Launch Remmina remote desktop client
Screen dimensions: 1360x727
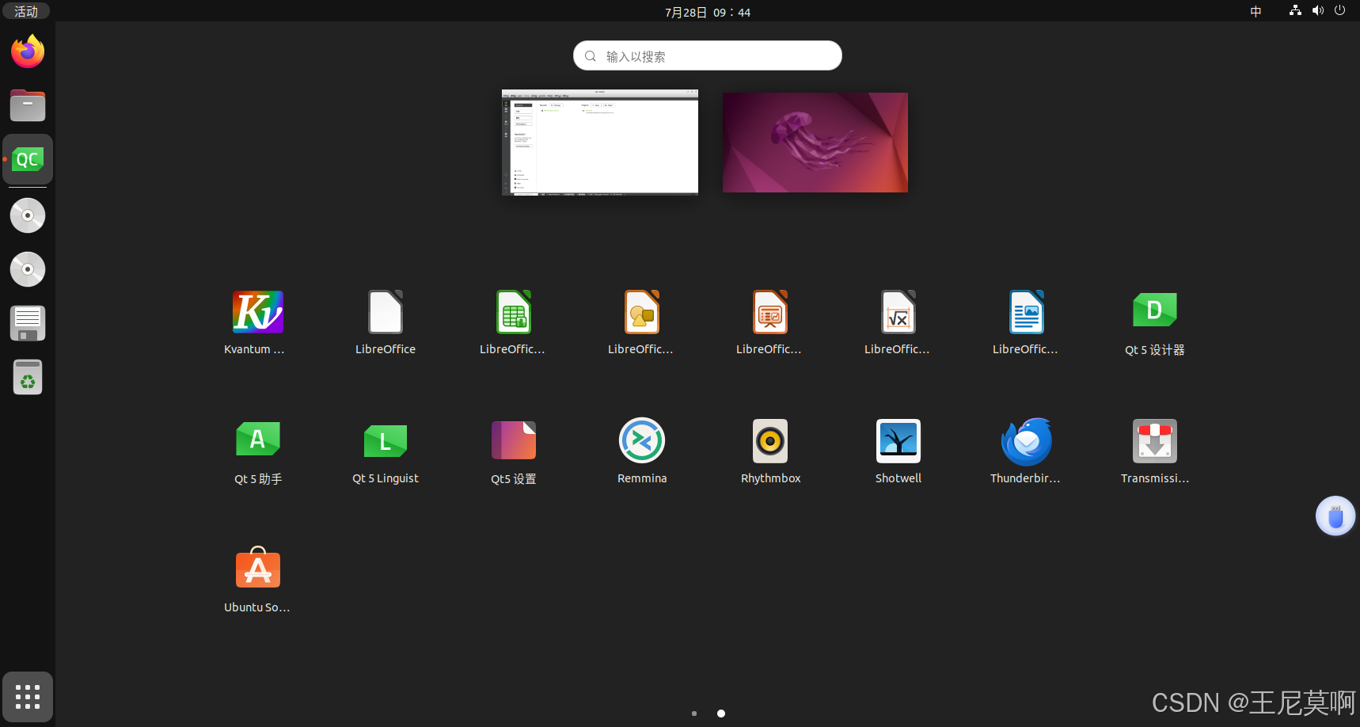pyautogui.click(x=642, y=440)
